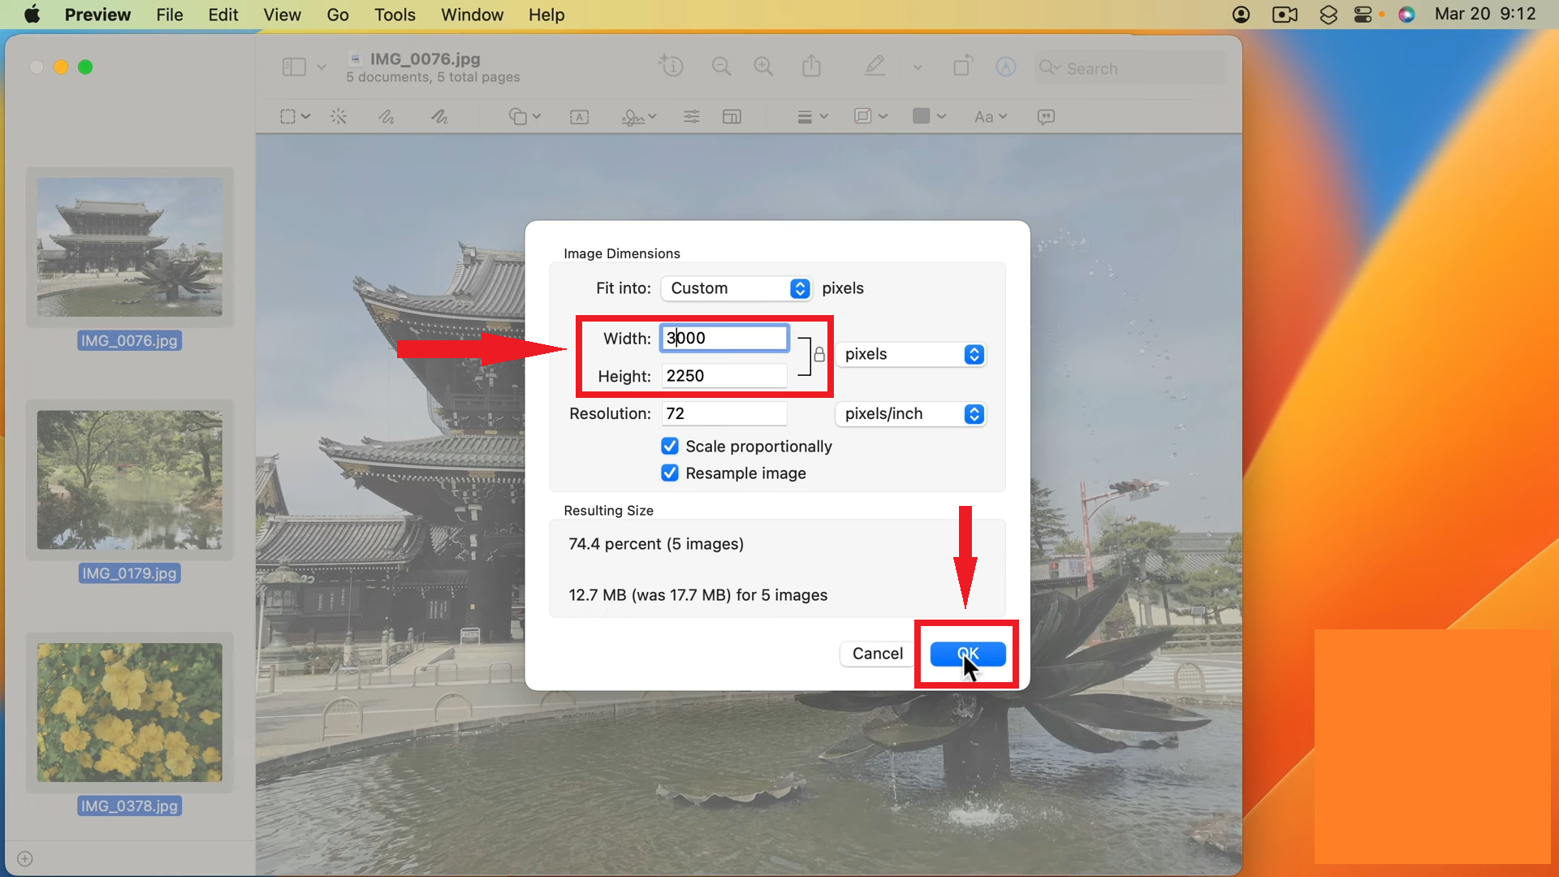Viewport: 1559px width, 877px height.
Task: Click the Sketch drawing tool
Action: coord(386,117)
